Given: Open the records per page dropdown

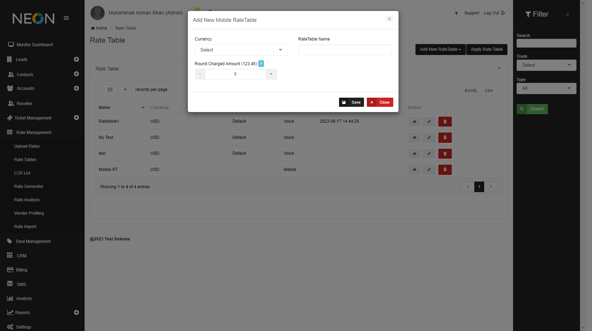Looking at the screenshot, I should [x=117, y=90].
